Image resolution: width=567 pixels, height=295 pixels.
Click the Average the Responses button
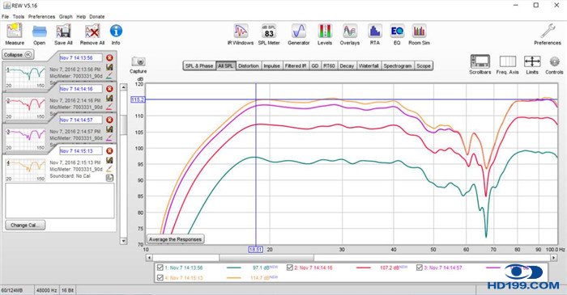pyautogui.click(x=175, y=239)
